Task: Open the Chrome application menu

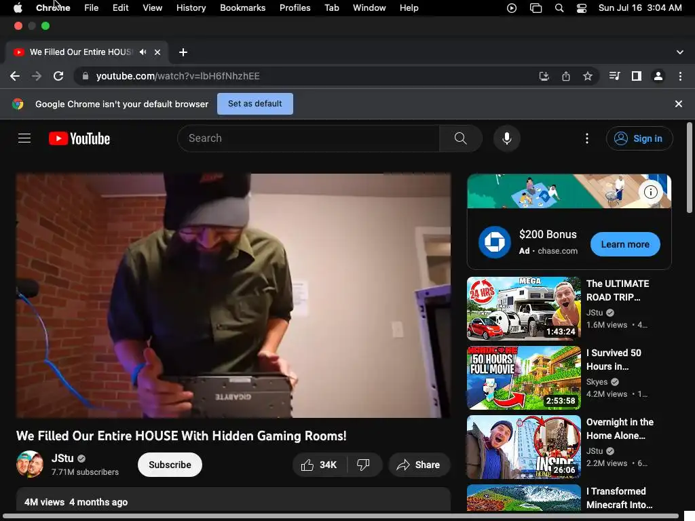Action: click(53, 7)
